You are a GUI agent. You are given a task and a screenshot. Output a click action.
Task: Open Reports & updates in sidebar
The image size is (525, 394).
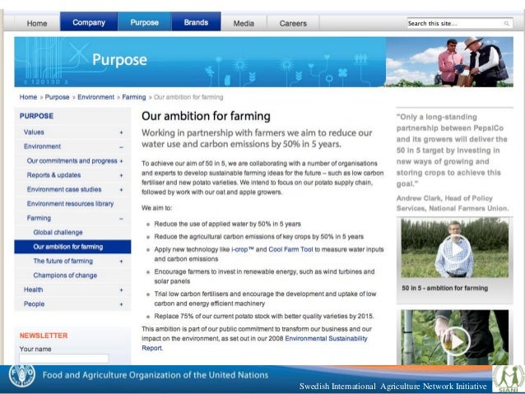tap(53, 175)
